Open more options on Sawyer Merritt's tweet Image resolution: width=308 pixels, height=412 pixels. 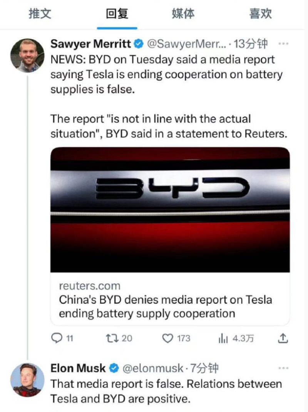click(283, 44)
